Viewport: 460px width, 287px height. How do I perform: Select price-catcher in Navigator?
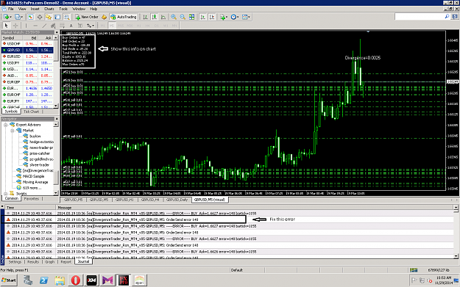(x=40, y=153)
